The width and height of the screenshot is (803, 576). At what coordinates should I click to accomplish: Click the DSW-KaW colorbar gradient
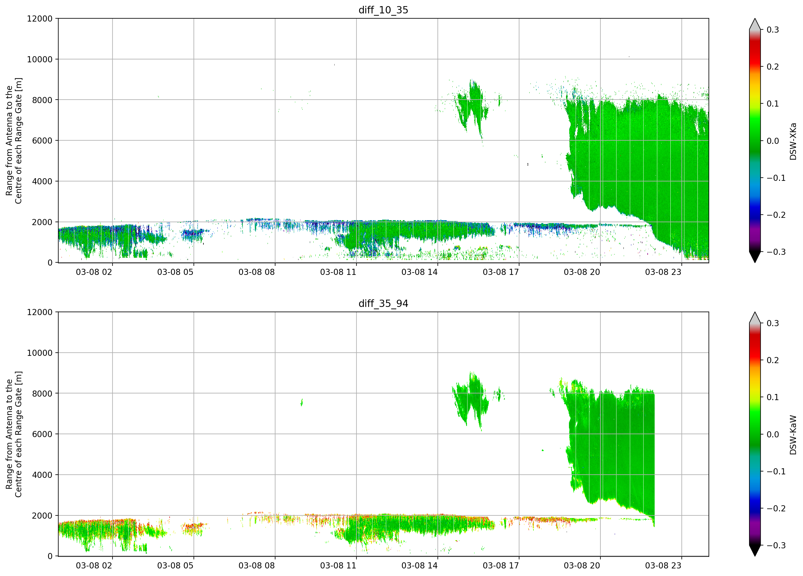[755, 434]
